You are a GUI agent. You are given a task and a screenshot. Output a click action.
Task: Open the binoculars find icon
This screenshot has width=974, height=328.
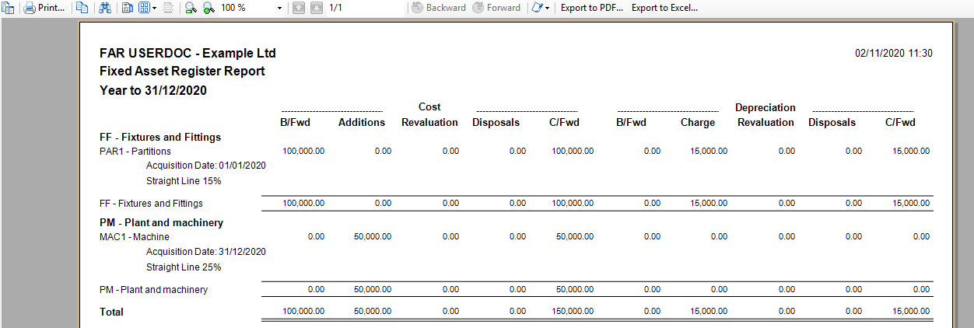click(106, 8)
